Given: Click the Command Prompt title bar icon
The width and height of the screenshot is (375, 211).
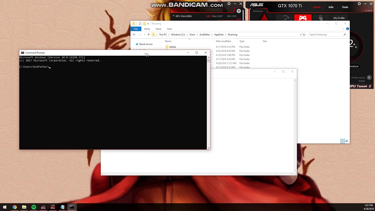Looking at the screenshot, I should tap(22, 53).
